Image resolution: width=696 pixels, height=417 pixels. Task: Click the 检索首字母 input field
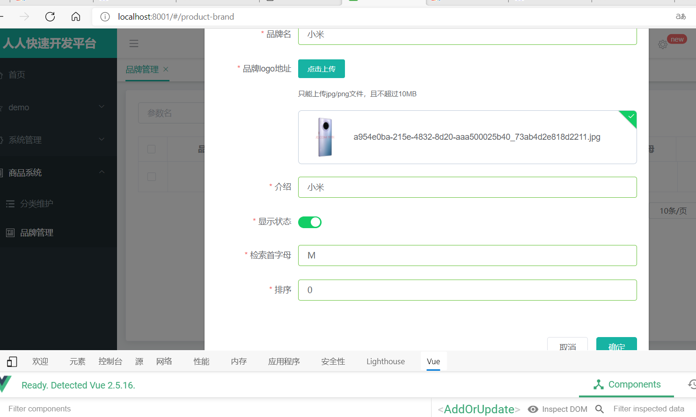point(468,255)
